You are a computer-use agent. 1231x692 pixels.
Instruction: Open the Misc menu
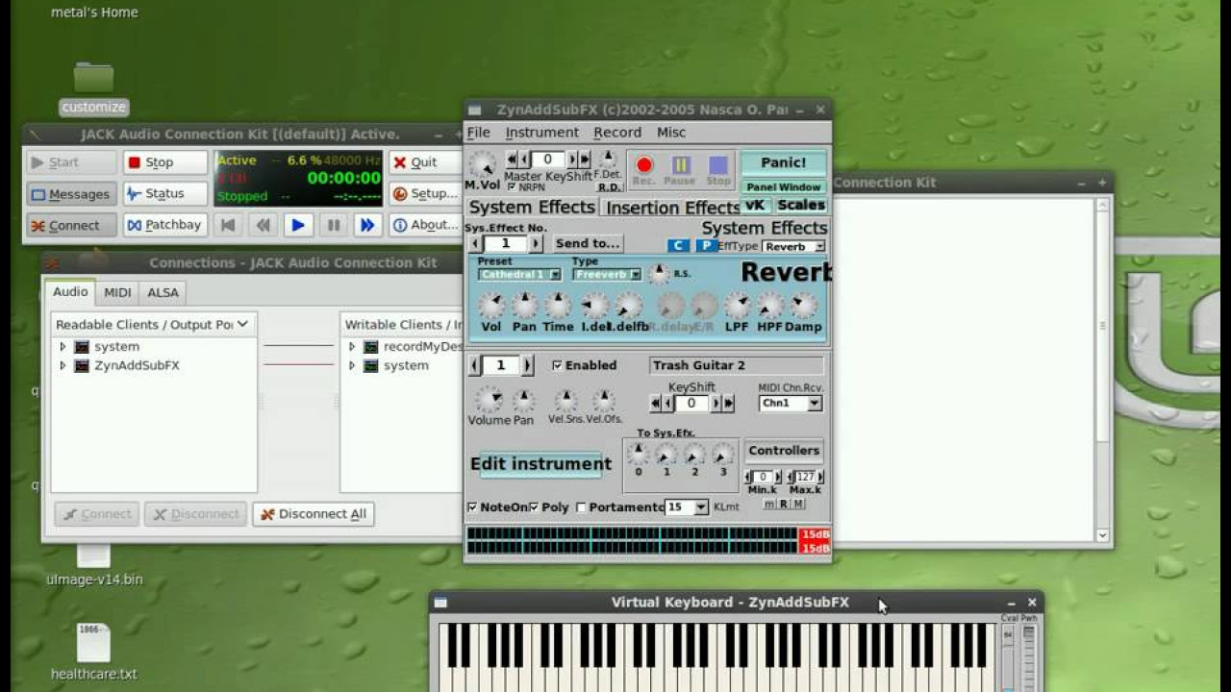[x=671, y=133]
